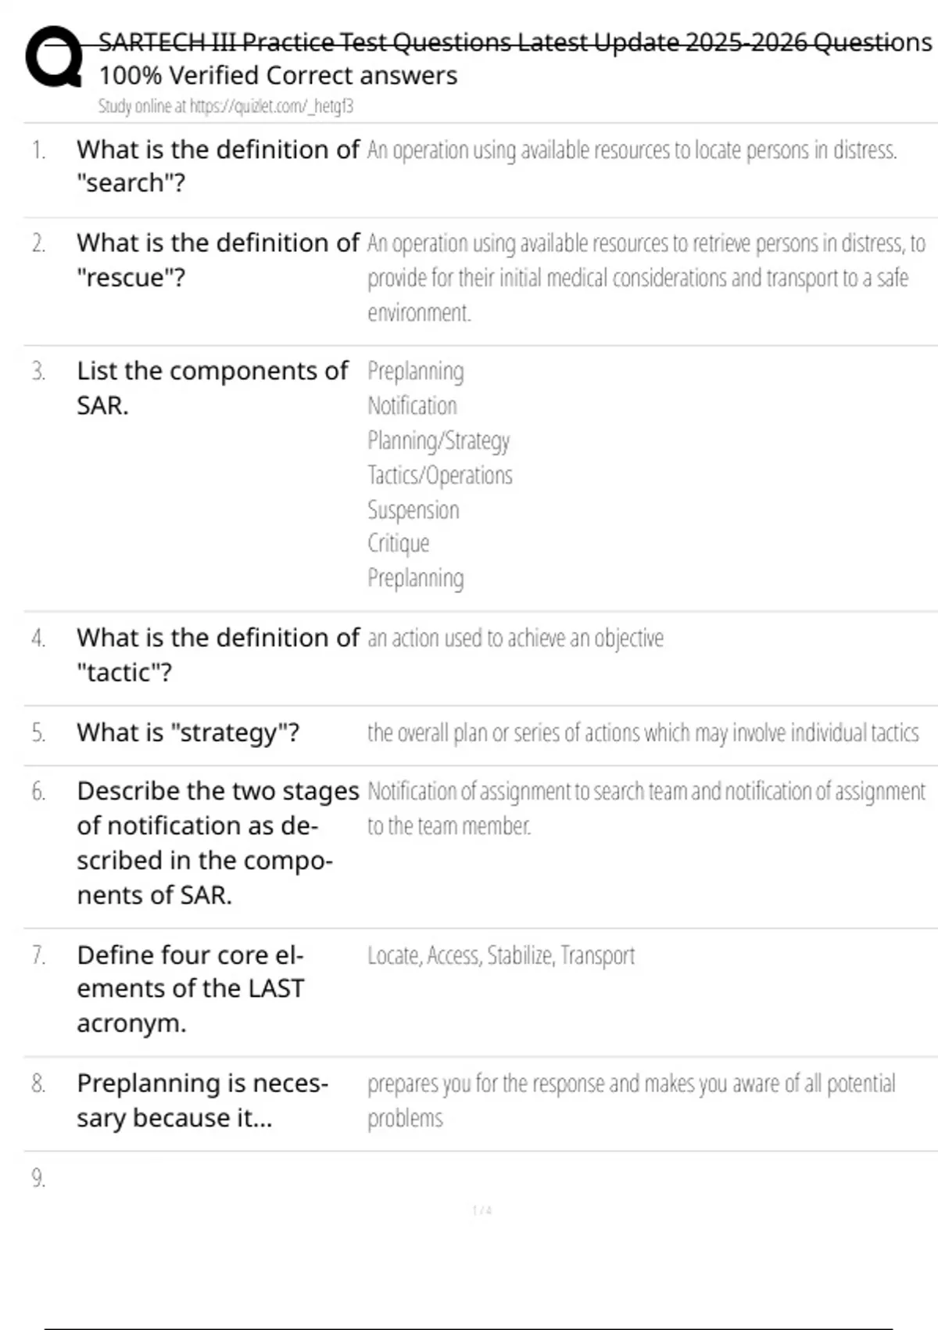Screen dimensions: 938x1330
Task: Click the 'Notification' answer line
Action: (412, 406)
